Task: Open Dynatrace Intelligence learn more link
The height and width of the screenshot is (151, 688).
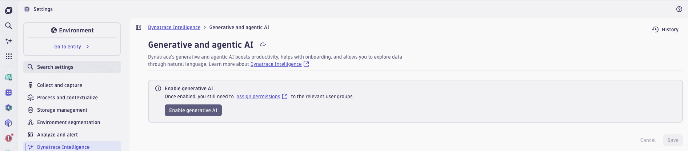Action: pyautogui.click(x=276, y=64)
